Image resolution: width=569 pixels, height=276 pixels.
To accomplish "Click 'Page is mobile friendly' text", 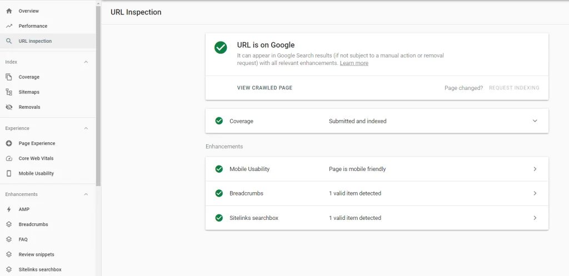I will point(357,169).
